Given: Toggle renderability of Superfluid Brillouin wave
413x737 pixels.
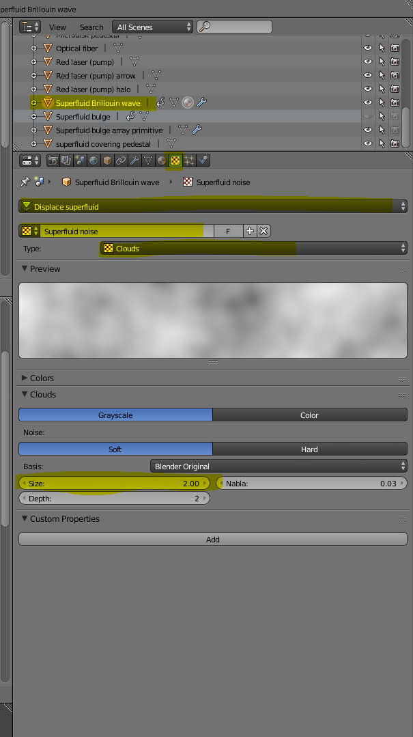Looking at the screenshot, I should click(x=395, y=103).
